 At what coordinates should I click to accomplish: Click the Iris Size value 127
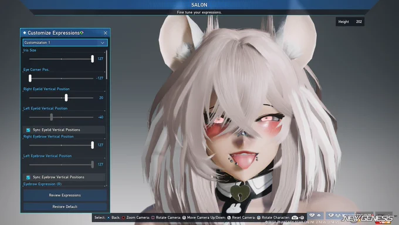point(100,59)
